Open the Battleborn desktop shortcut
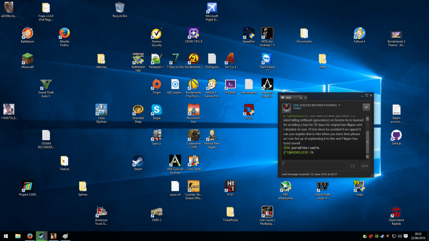This screenshot has width=429, height=241. click(x=27, y=35)
